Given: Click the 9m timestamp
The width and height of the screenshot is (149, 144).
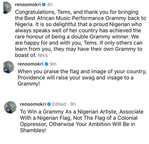Looking at the screenshot, I should (53, 64).
